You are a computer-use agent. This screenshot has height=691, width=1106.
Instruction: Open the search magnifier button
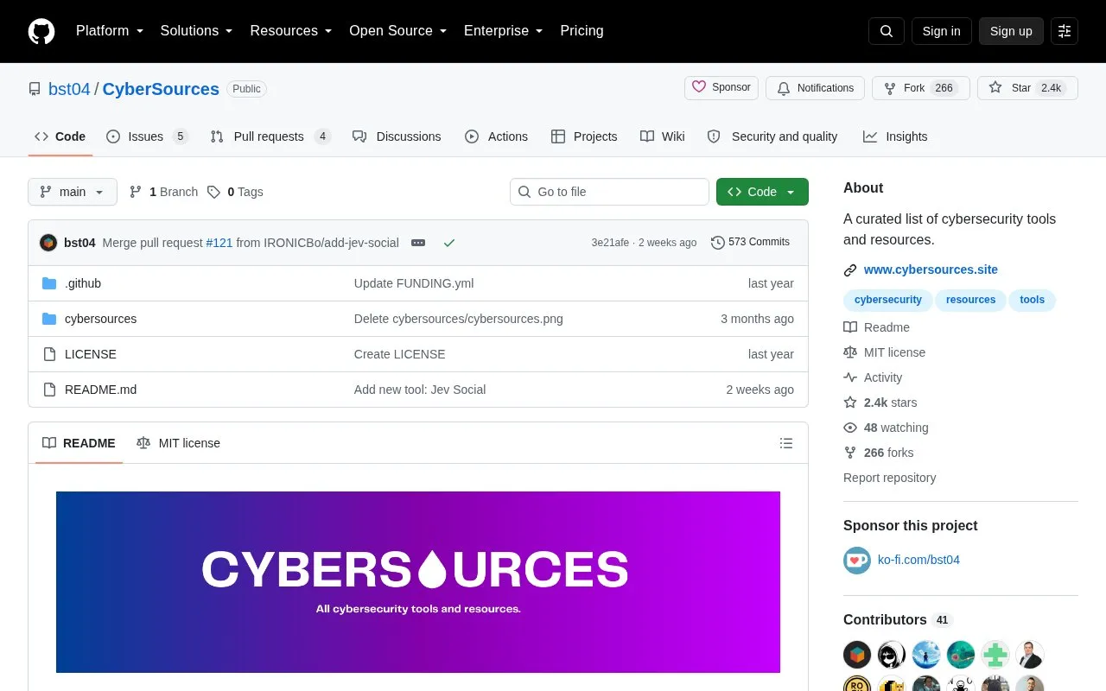tap(887, 31)
